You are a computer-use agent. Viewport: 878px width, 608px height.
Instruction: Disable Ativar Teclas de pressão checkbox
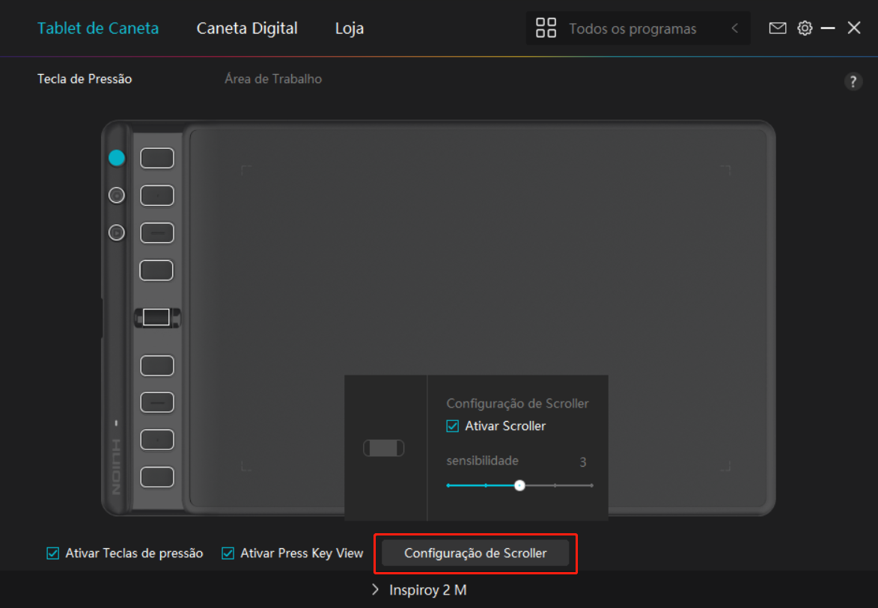point(53,553)
